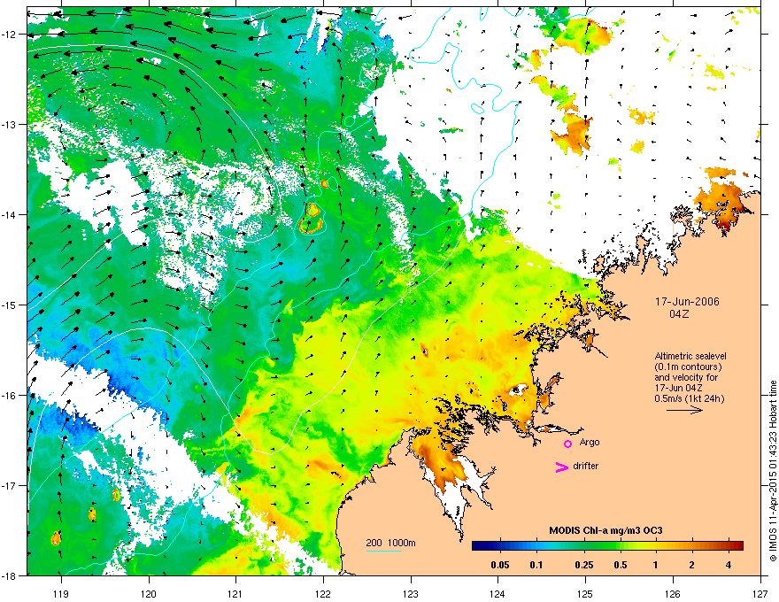Click the orange reef patch near 119°E, 17.6°S
779x602 pixels.
(x=56, y=537)
